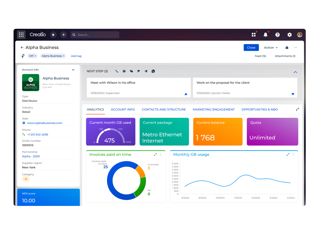Open the notifications bell icon
This screenshot has width=319, height=235.
[265, 34]
